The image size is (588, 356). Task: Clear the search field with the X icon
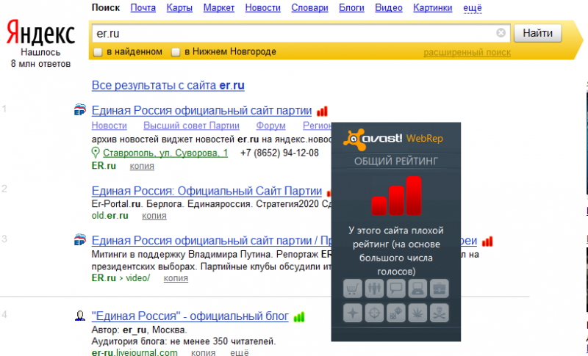[501, 33]
